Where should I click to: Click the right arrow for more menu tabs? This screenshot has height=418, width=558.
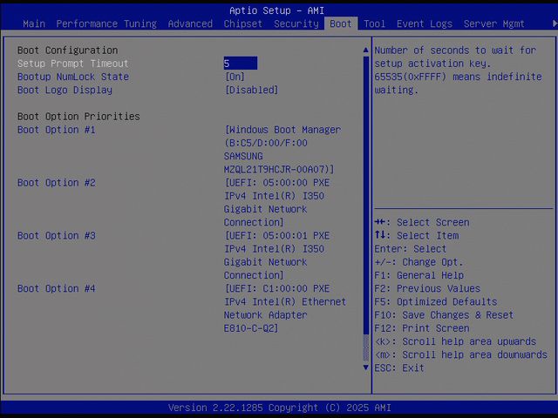(x=555, y=24)
